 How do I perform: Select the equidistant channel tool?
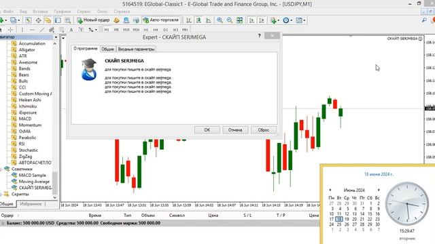coord(52,30)
